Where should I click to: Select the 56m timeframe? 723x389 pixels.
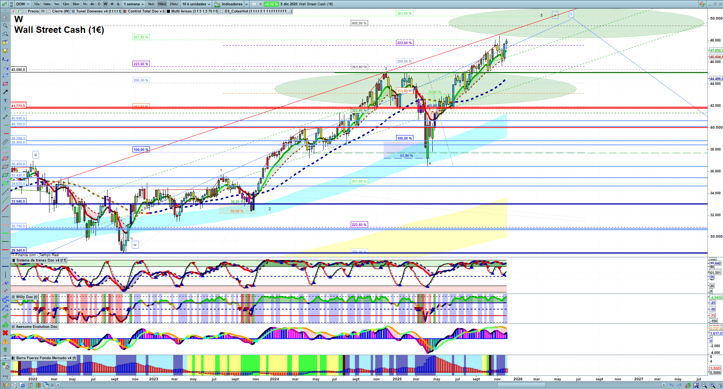tap(76, 4)
